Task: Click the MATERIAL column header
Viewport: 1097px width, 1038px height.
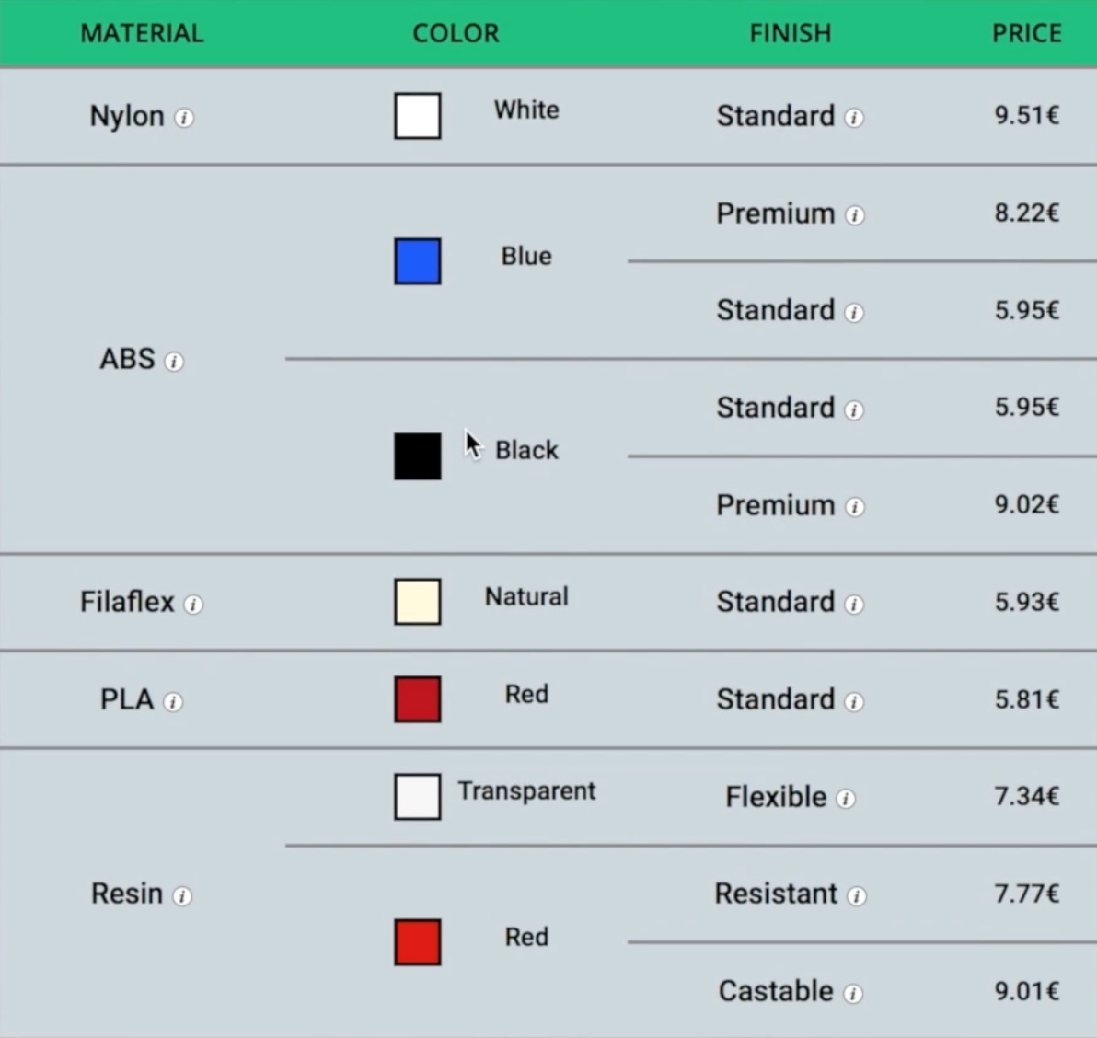Action: click(142, 33)
